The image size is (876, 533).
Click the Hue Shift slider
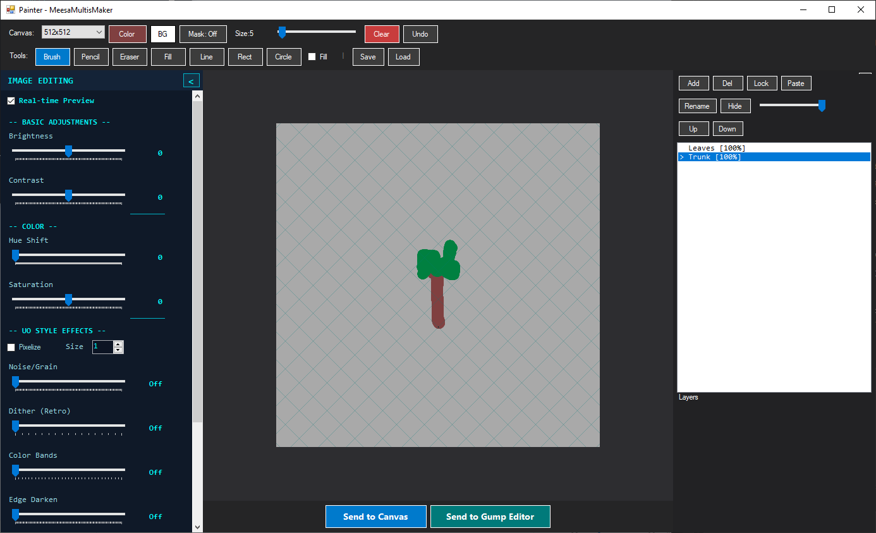tap(68, 256)
